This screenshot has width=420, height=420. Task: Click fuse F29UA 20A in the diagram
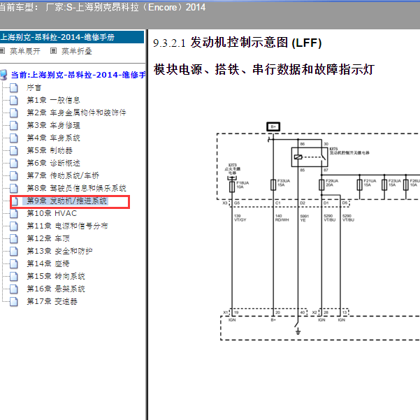click(x=321, y=184)
